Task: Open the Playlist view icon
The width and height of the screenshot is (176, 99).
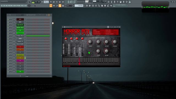Action: [87, 5]
